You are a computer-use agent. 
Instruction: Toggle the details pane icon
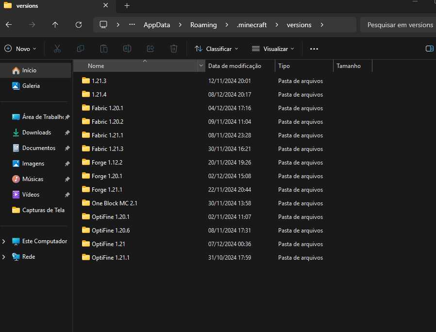tap(429, 49)
